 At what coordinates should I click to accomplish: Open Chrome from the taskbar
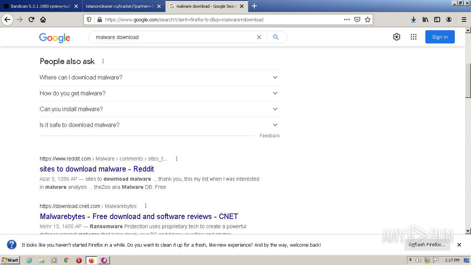click(x=67, y=260)
